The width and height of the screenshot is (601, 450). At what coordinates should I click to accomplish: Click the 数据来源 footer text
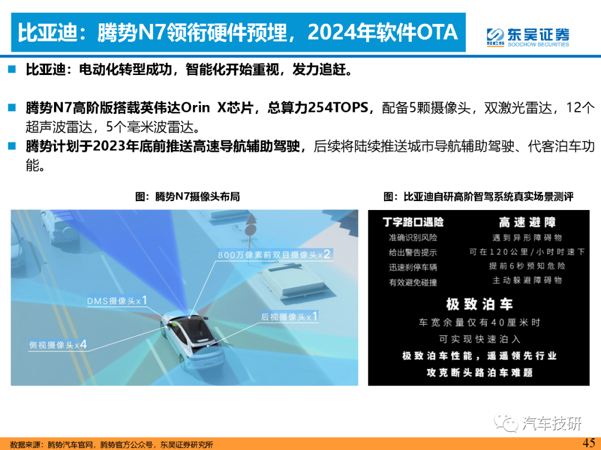(x=111, y=444)
